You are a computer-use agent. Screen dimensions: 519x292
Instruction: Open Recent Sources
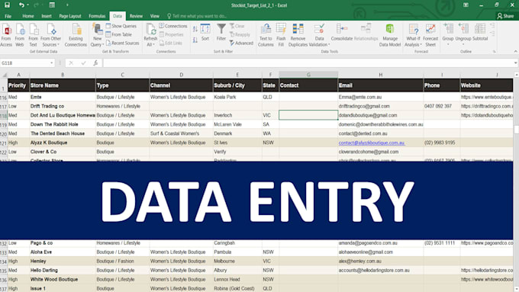click(122, 43)
